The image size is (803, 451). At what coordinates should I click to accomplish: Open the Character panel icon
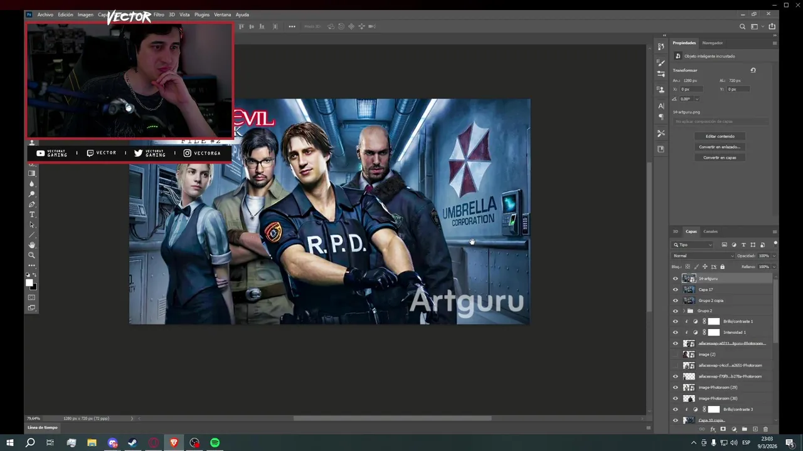[x=661, y=106]
